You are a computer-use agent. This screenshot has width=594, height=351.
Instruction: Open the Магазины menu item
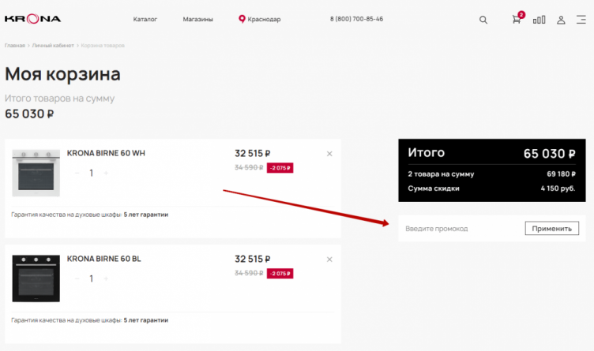pos(197,19)
